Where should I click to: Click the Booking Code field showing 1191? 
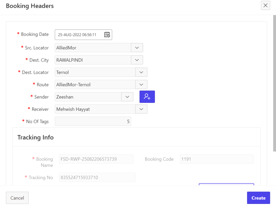pos(217,159)
